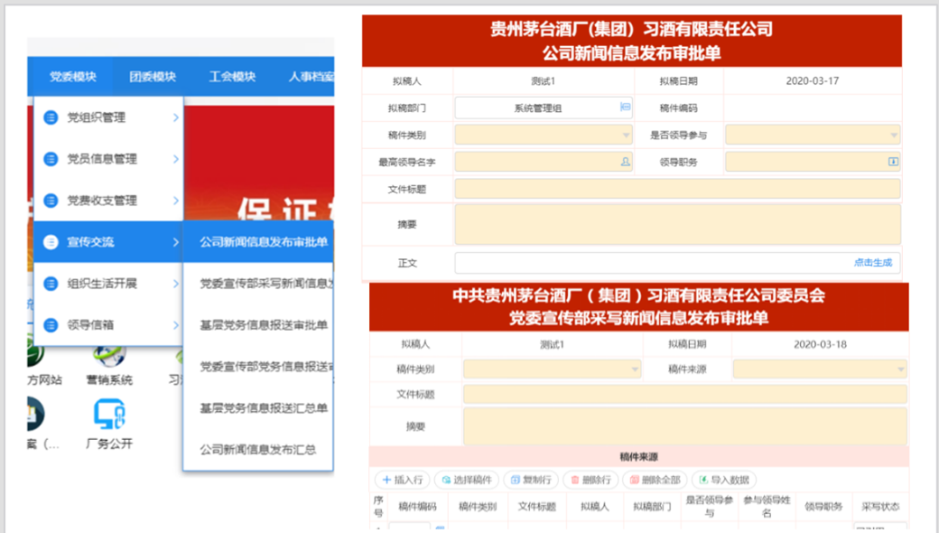The height and width of the screenshot is (533, 939).
Task: Click 采写状态 column header
Action: click(x=880, y=507)
